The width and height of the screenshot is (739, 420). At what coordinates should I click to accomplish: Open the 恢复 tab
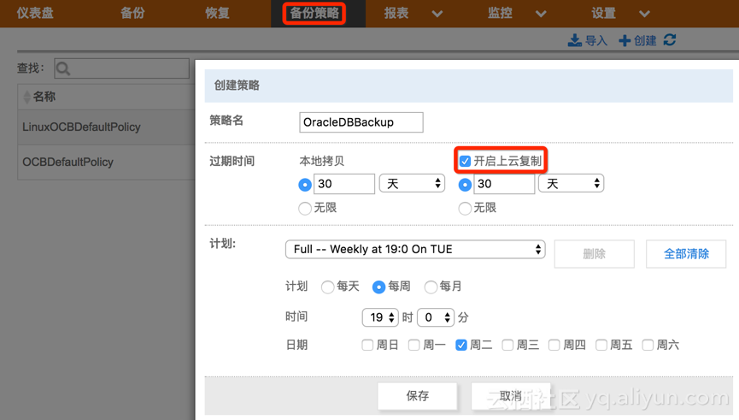pyautogui.click(x=217, y=13)
